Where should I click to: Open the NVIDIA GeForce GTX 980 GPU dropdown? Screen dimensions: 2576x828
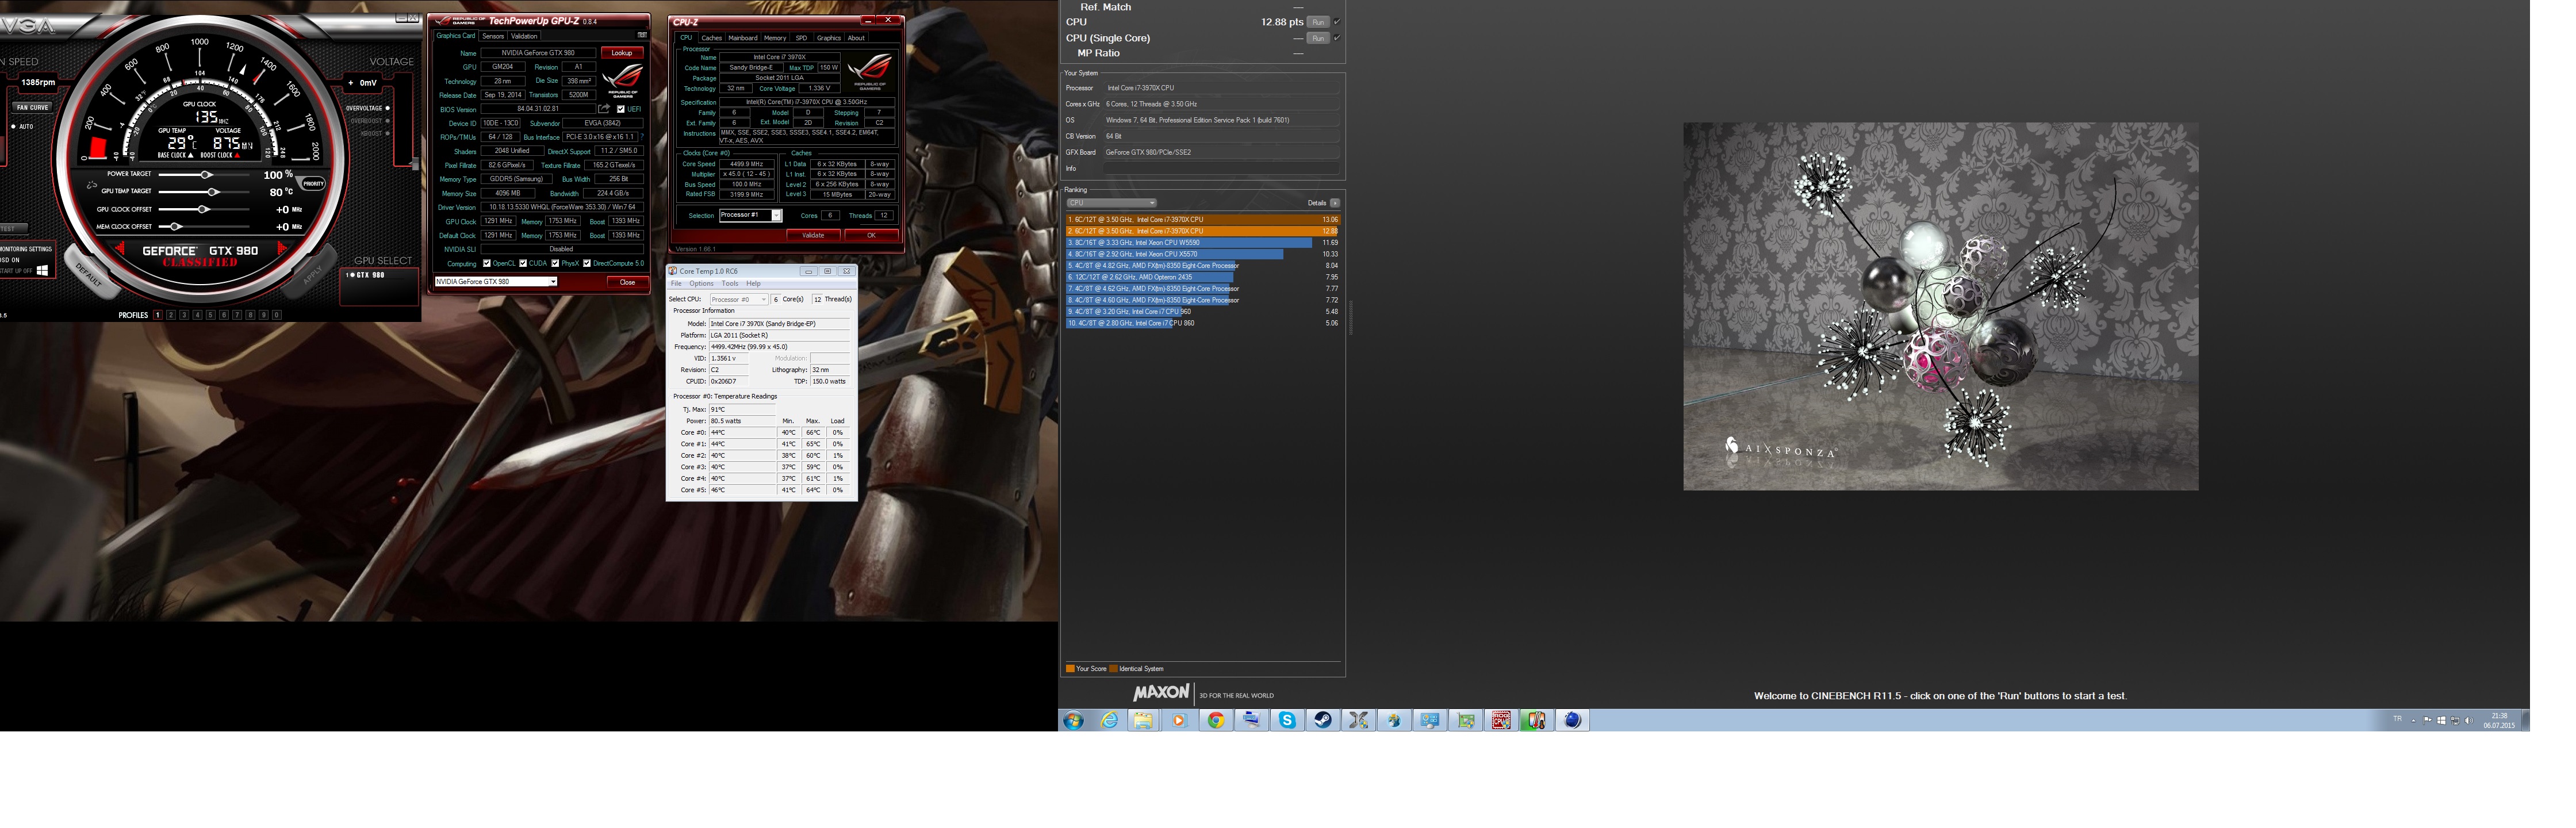pyautogui.click(x=496, y=282)
